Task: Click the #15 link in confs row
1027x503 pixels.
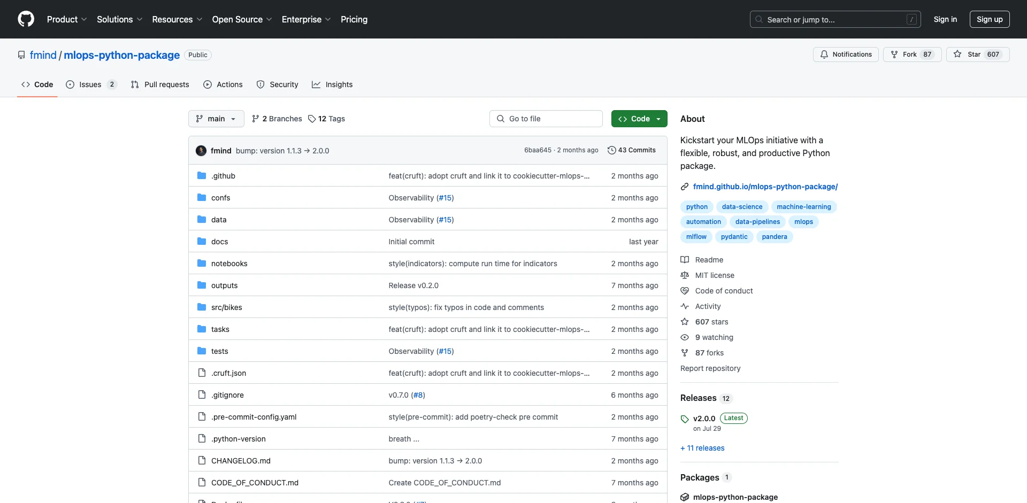Action: (445, 198)
